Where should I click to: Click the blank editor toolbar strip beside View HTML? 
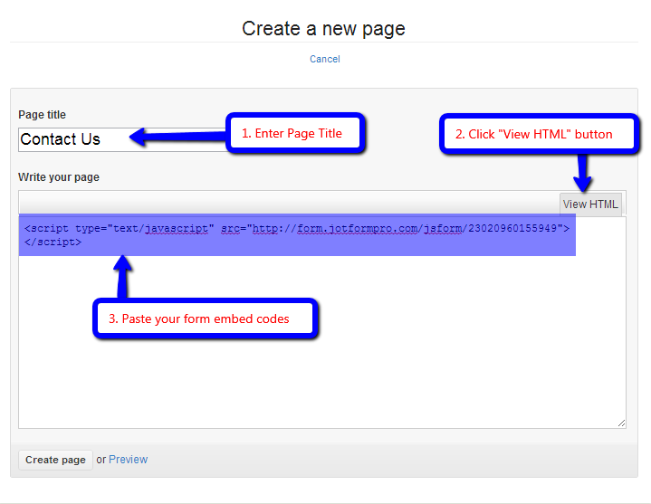click(288, 204)
